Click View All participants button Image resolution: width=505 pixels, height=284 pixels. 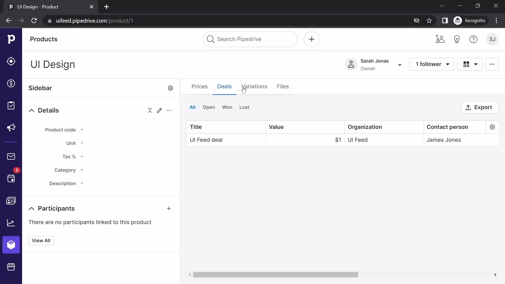[x=41, y=240]
